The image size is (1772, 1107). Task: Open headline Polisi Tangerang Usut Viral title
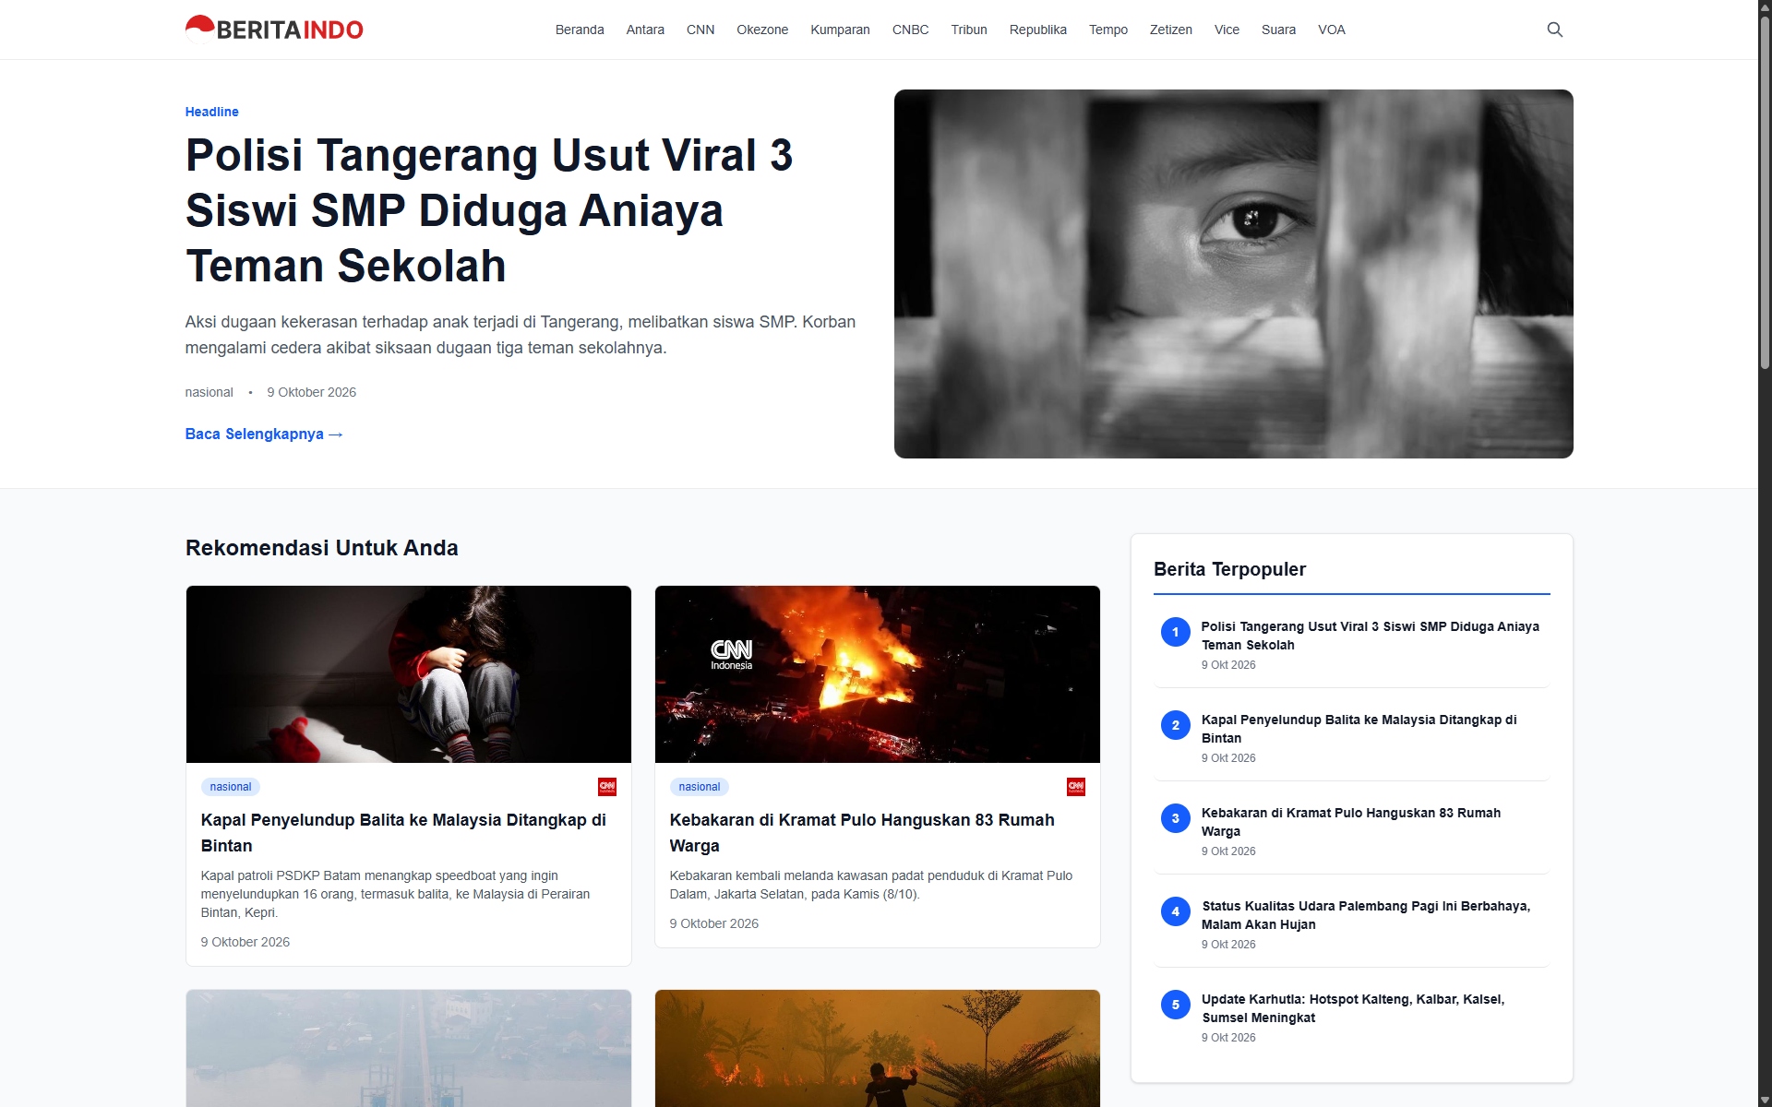(489, 210)
